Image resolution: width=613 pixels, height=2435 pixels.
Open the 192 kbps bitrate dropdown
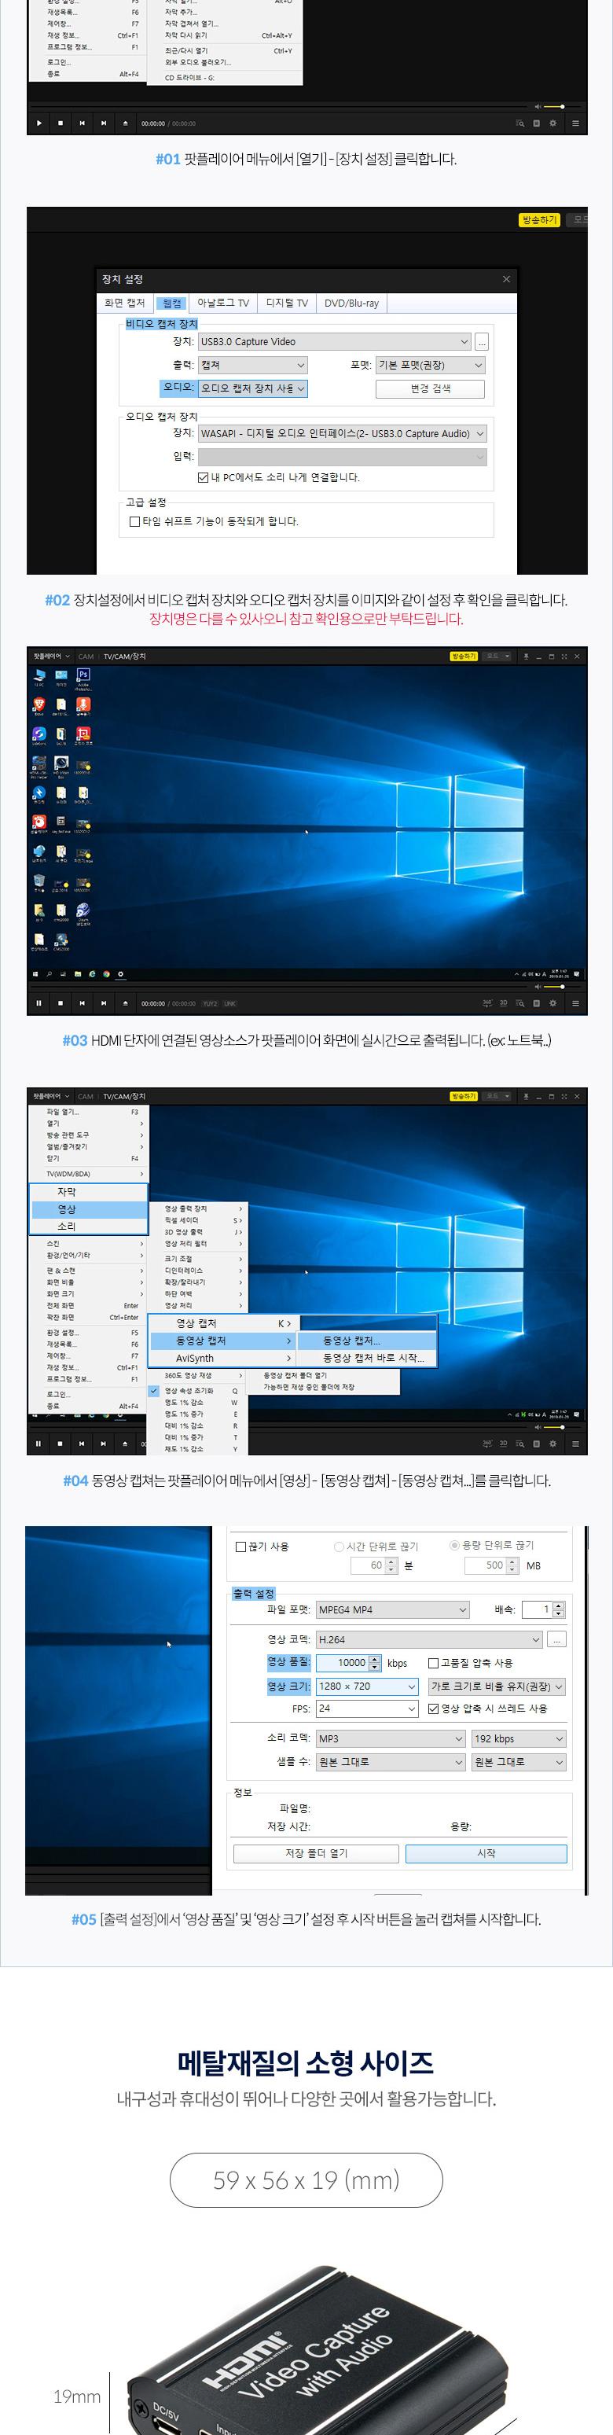tap(519, 1739)
